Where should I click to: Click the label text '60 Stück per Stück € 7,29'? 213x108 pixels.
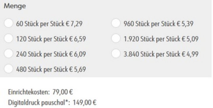pos(49,24)
